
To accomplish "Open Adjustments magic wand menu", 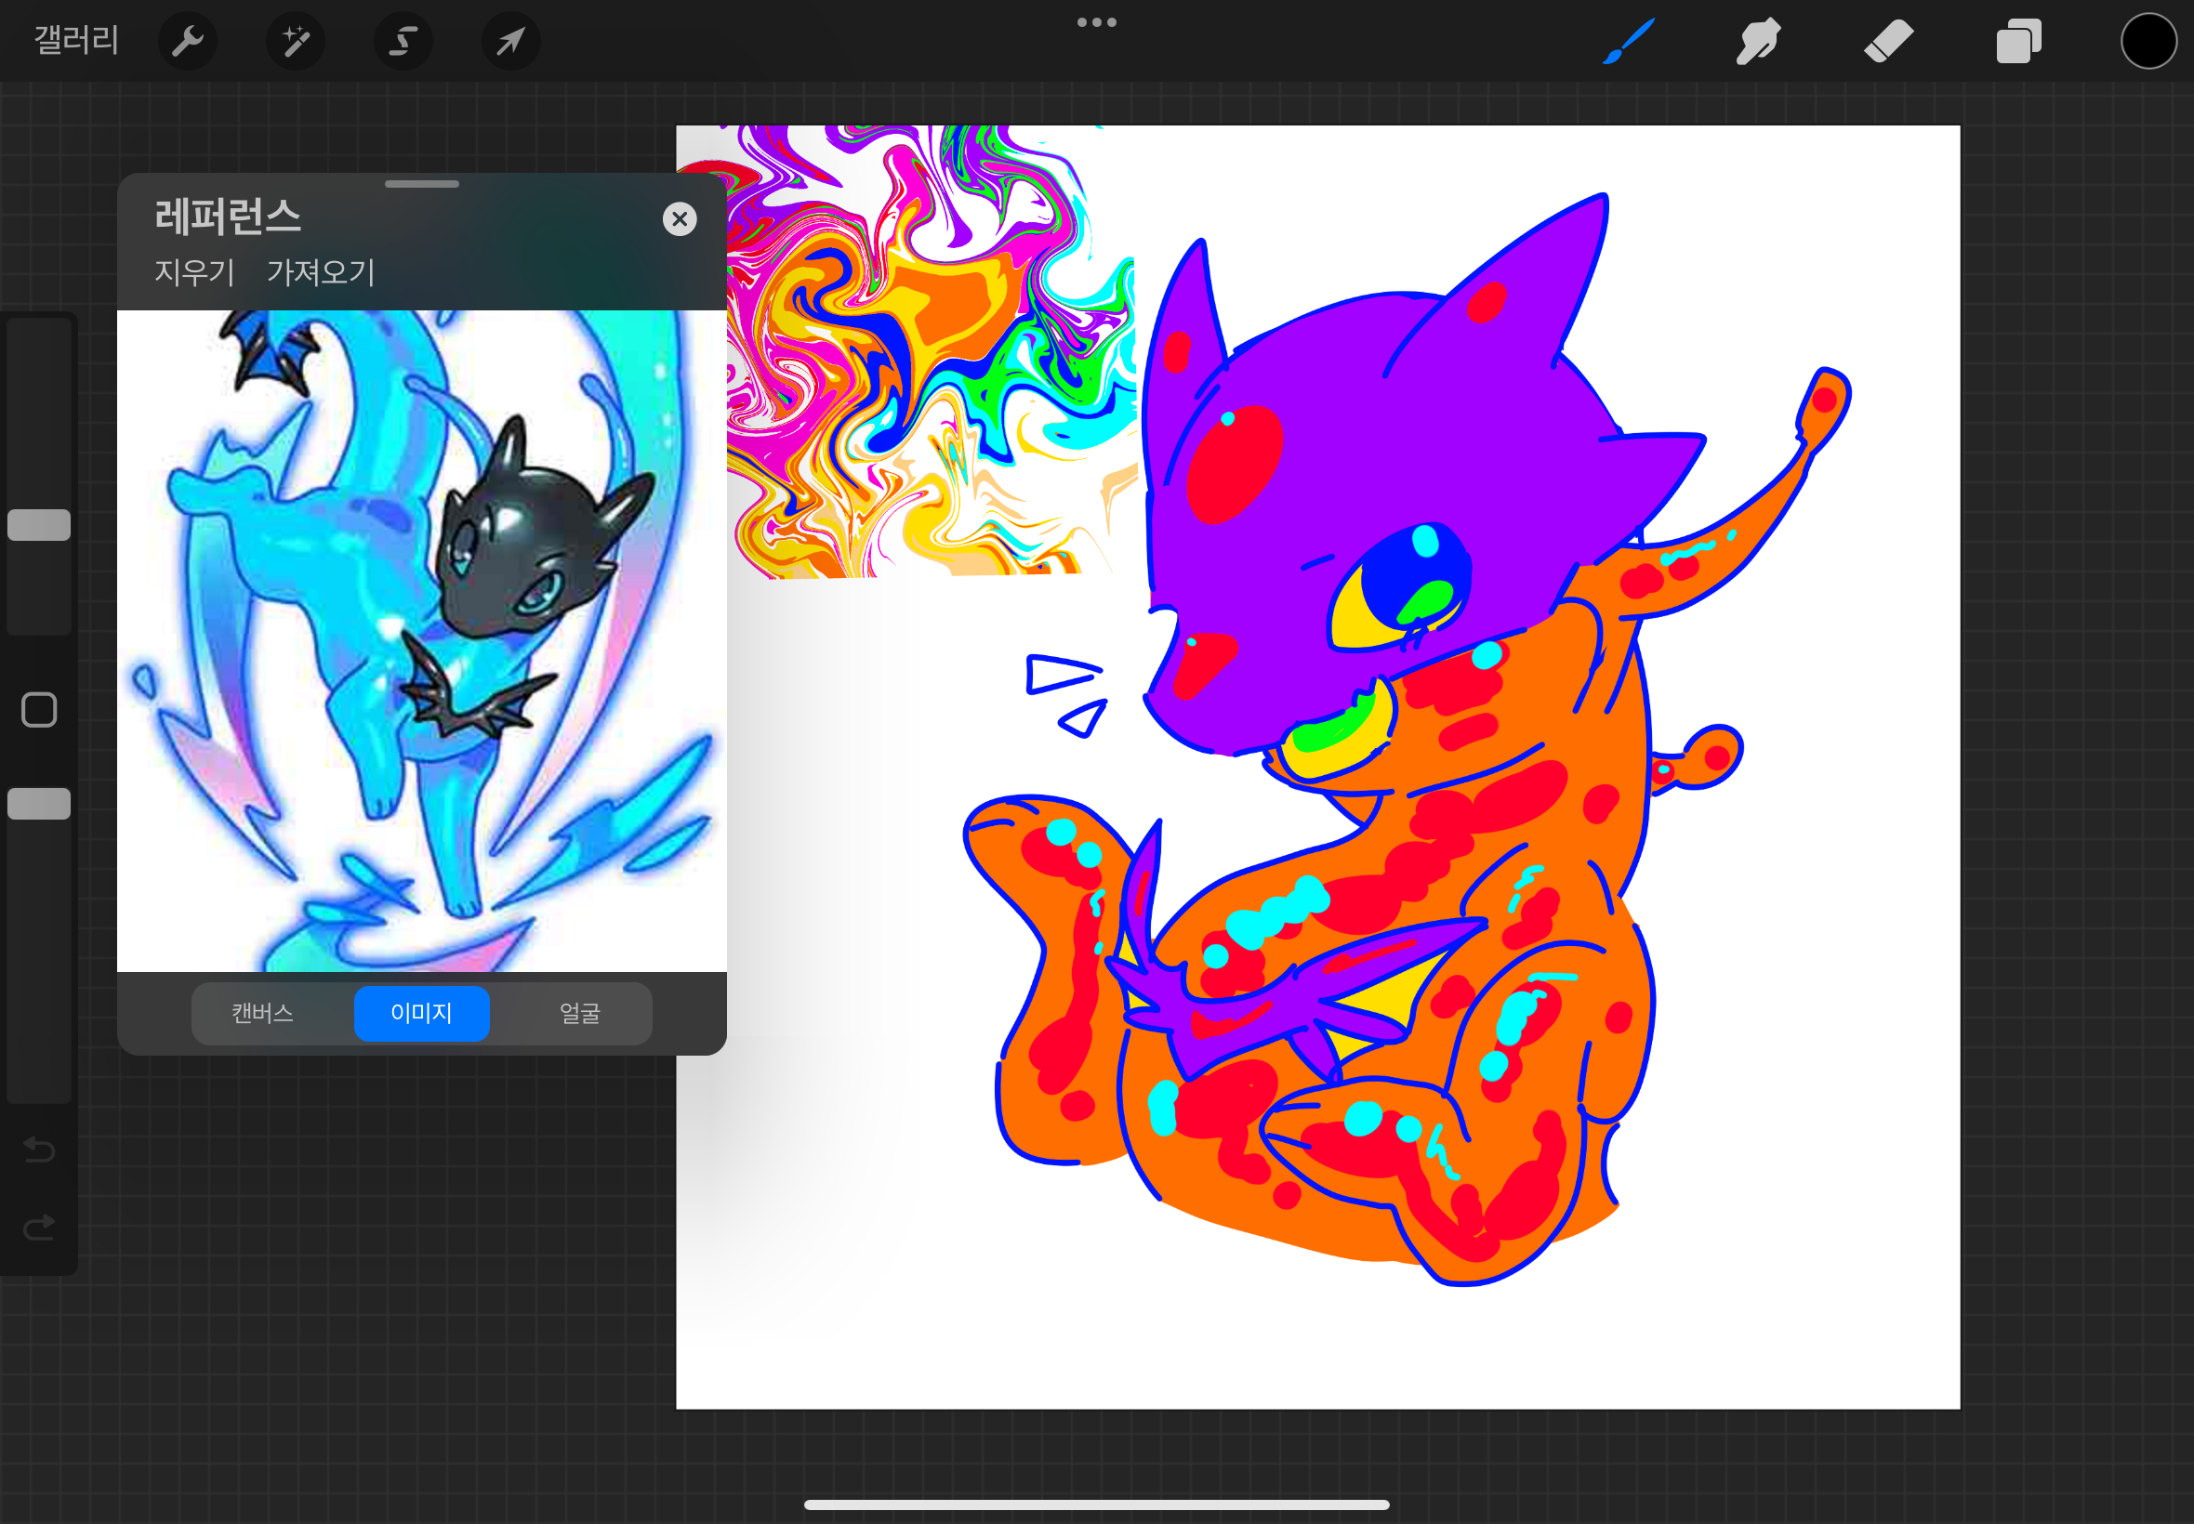I will pyautogui.click(x=295, y=41).
